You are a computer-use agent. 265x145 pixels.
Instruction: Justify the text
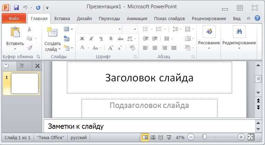click(174, 48)
